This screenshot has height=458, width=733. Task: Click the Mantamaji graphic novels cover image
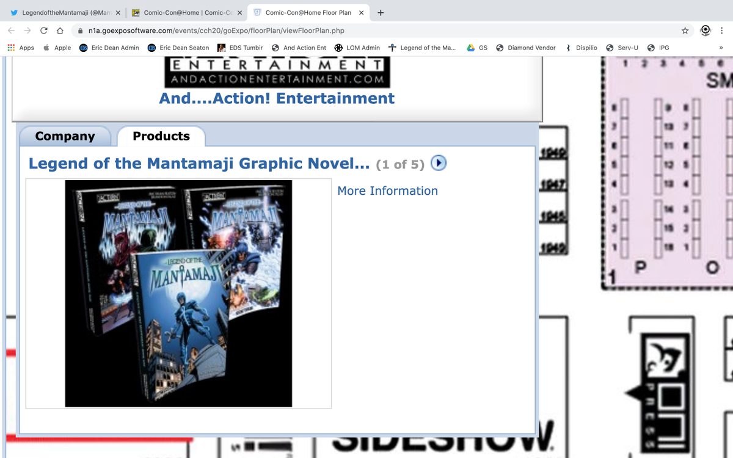pos(178,294)
